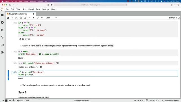The height and width of the screenshot is (102, 181).
Task: Click the int(input(...)) code cell
Action: coord(98,63)
